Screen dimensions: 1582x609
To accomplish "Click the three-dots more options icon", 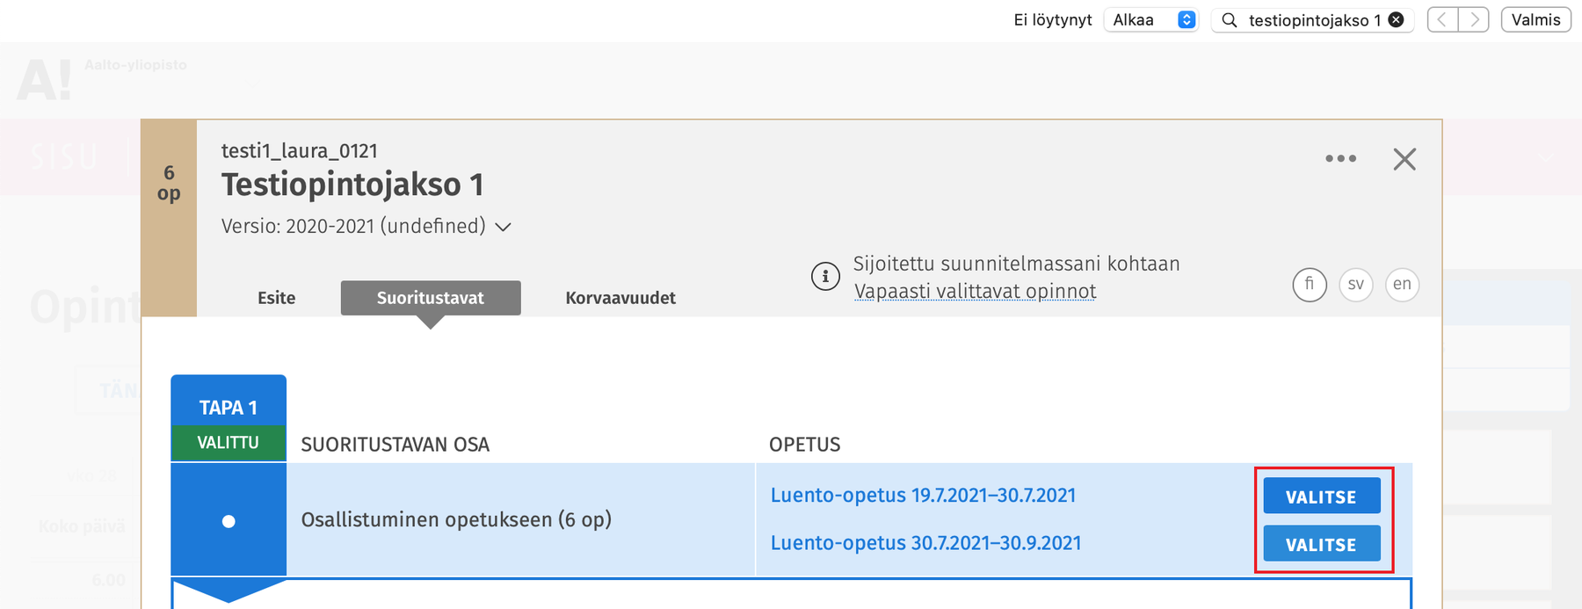I will tap(1340, 159).
